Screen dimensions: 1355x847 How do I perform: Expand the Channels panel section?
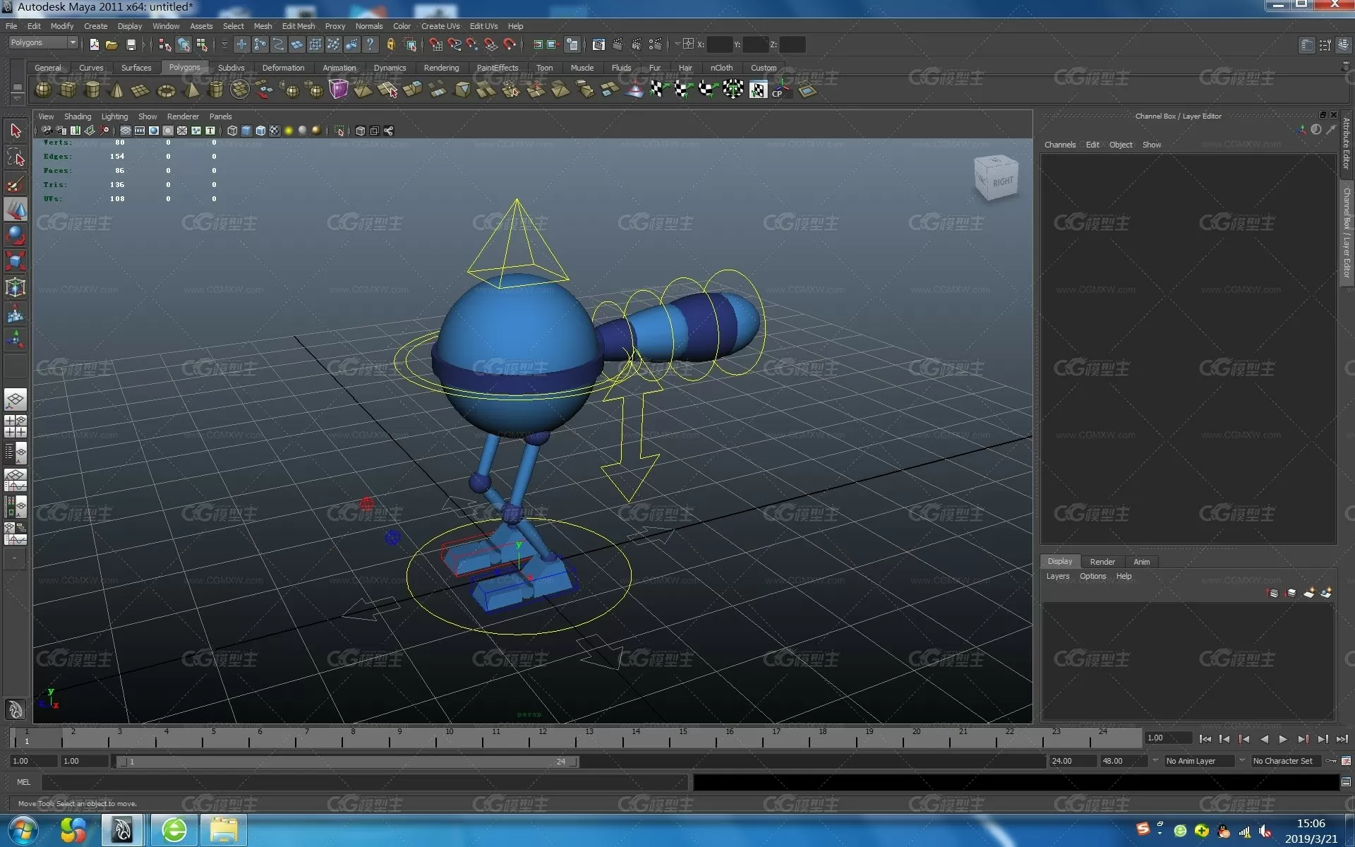tap(1059, 145)
